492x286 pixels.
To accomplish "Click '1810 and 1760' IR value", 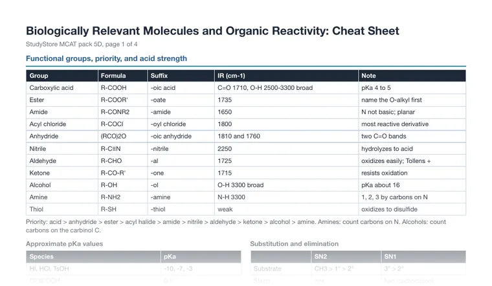I will tap(287, 137).
